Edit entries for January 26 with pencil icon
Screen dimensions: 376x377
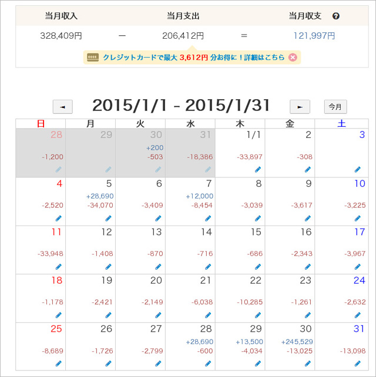108,363
